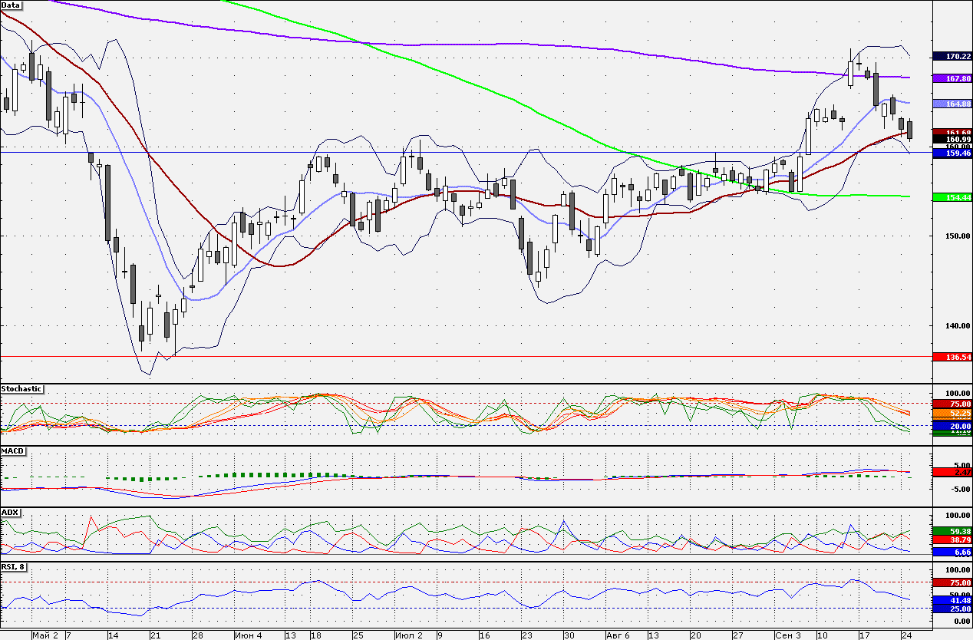This screenshot has height=640, width=973.
Task: Click the Июн 4 date marker
Action: [x=248, y=635]
